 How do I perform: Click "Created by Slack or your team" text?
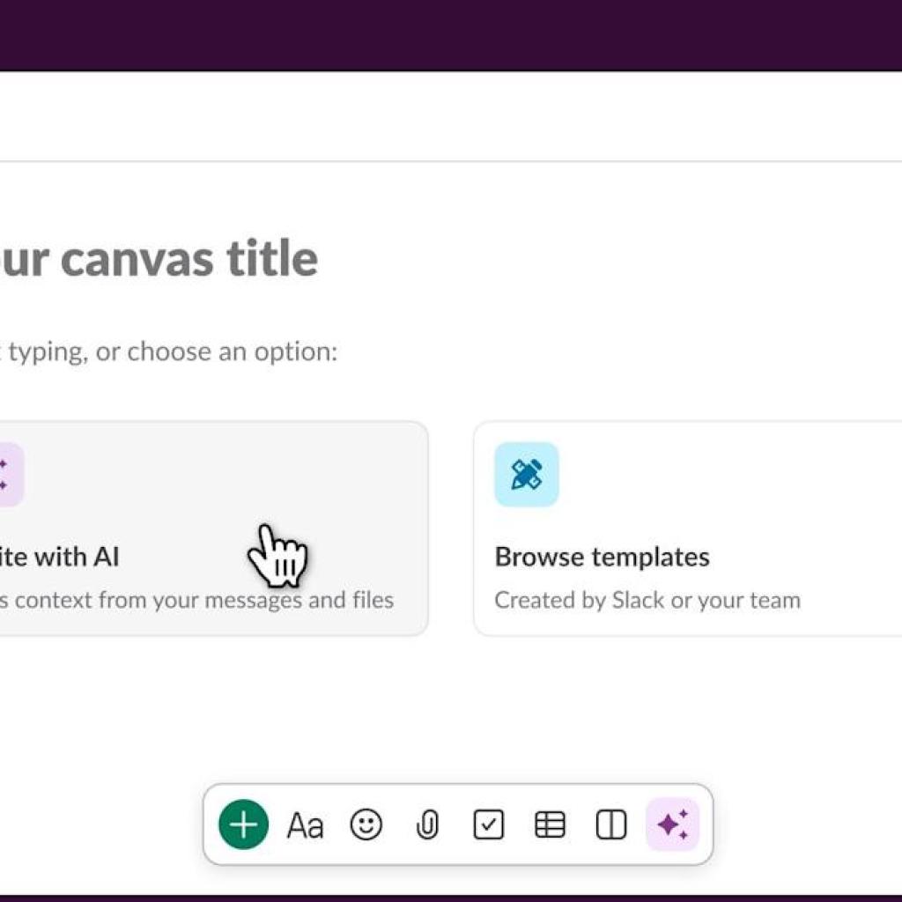click(x=648, y=600)
